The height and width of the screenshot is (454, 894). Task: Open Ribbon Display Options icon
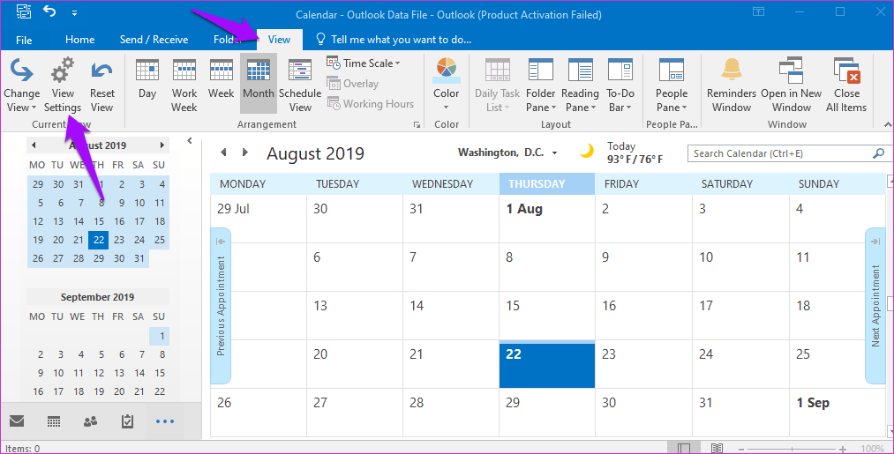pyautogui.click(x=758, y=12)
